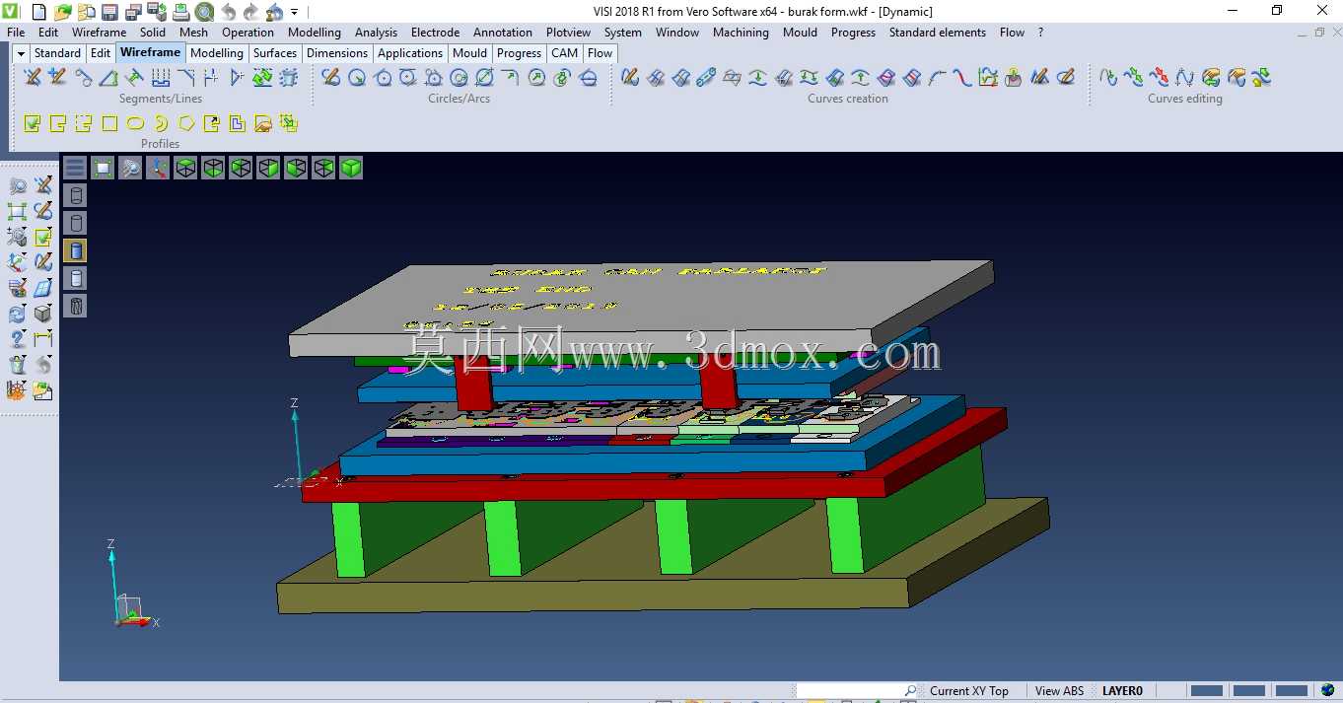This screenshot has width=1343, height=703.
Task: Open a file with the yellow folder icon
Action: pyautogui.click(x=63, y=12)
